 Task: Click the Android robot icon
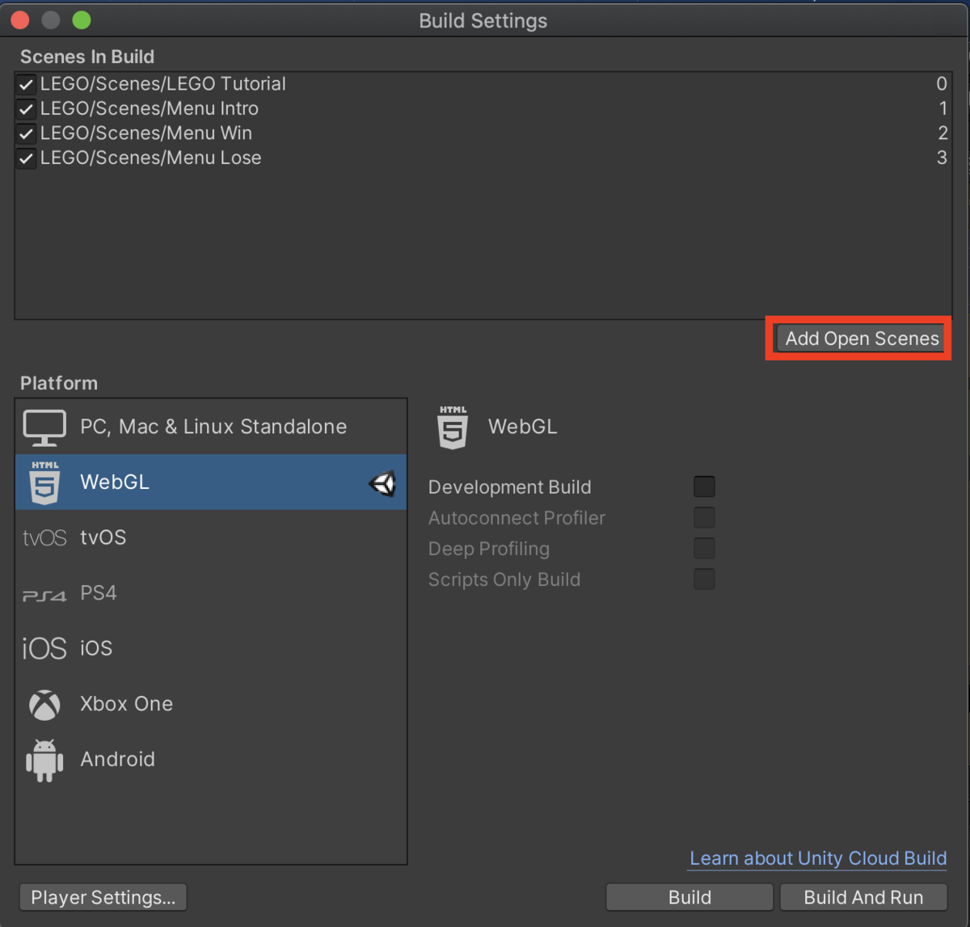(x=44, y=760)
